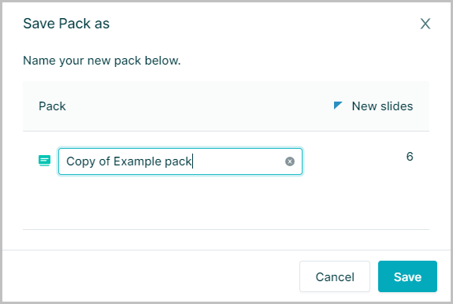Click the word pack inside the name field
Image resolution: width=453 pixels, height=304 pixels.
tap(178, 161)
